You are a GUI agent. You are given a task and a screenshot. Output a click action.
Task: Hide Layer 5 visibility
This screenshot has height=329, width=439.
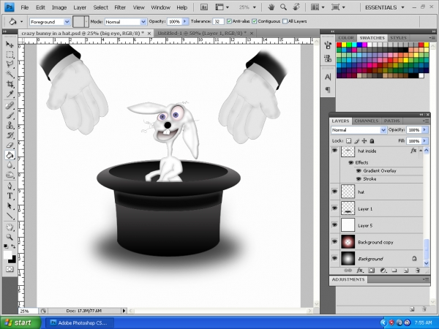tap(334, 225)
